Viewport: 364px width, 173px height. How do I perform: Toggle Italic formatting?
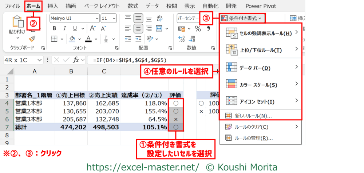click(x=64, y=28)
